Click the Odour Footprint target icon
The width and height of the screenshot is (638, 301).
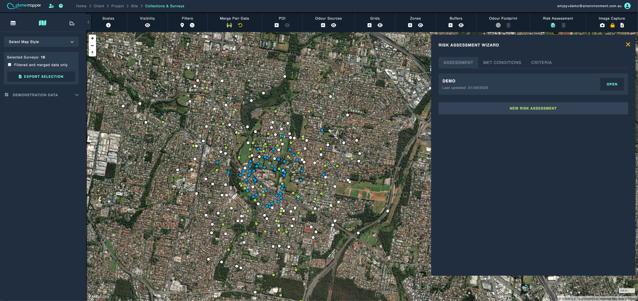498,25
